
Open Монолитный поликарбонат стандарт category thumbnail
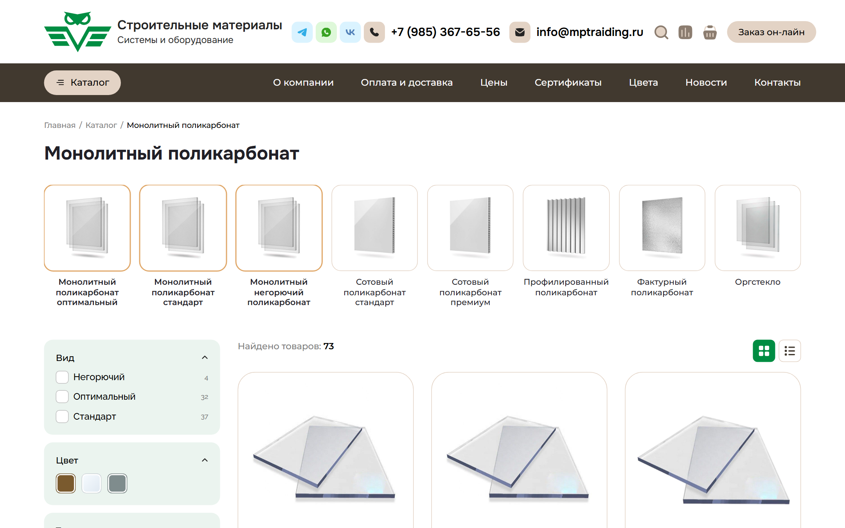(183, 228)
